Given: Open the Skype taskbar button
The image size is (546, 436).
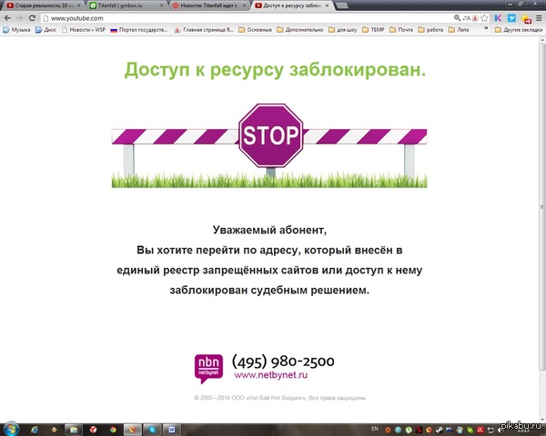Looking at the screenshot, I should (152, 430).
